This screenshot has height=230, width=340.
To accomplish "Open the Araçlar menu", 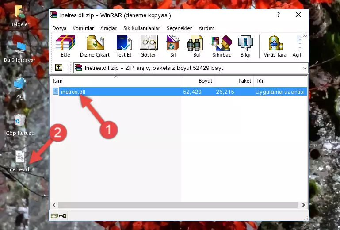I will tap(108, 28).
